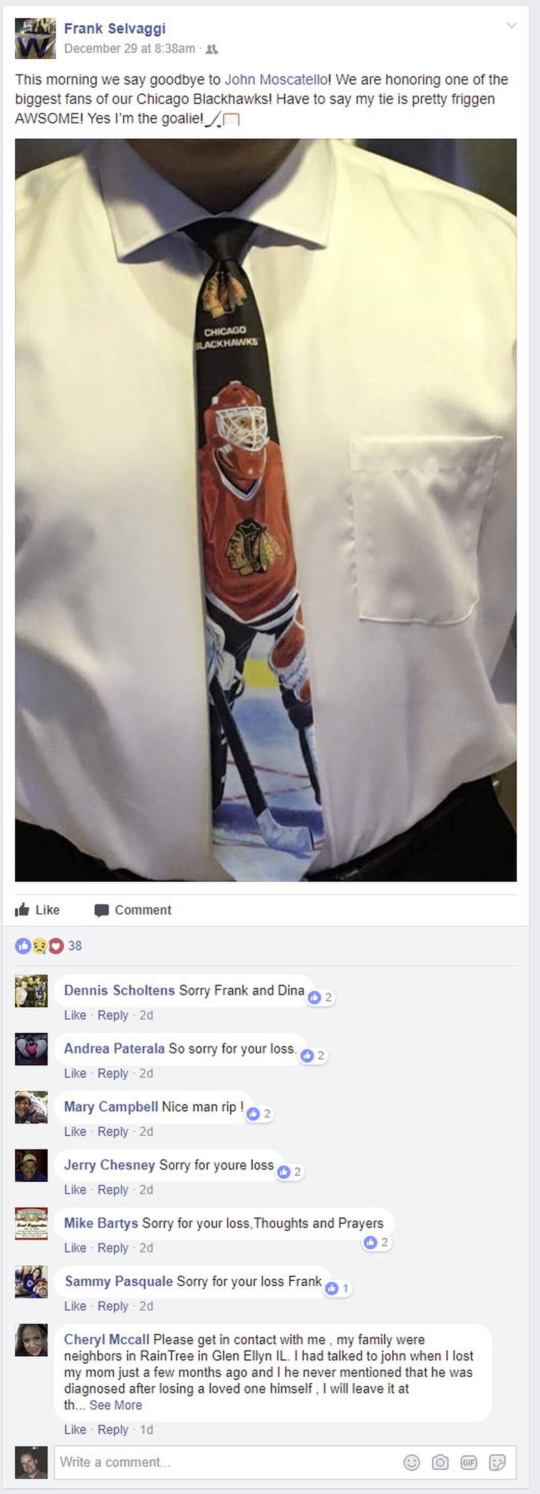Click the friends audience icon beside timestamp
Viewport: 540px width, 1494px height.
[x=212, y=49]
